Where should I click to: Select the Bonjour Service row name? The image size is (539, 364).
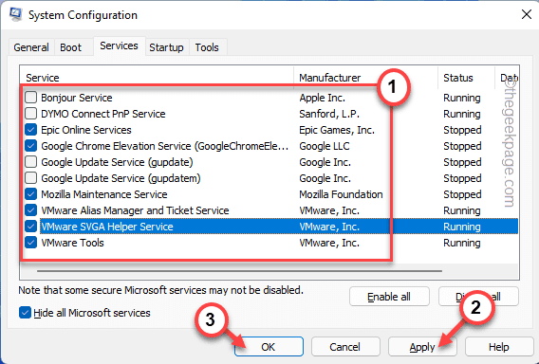77,98
